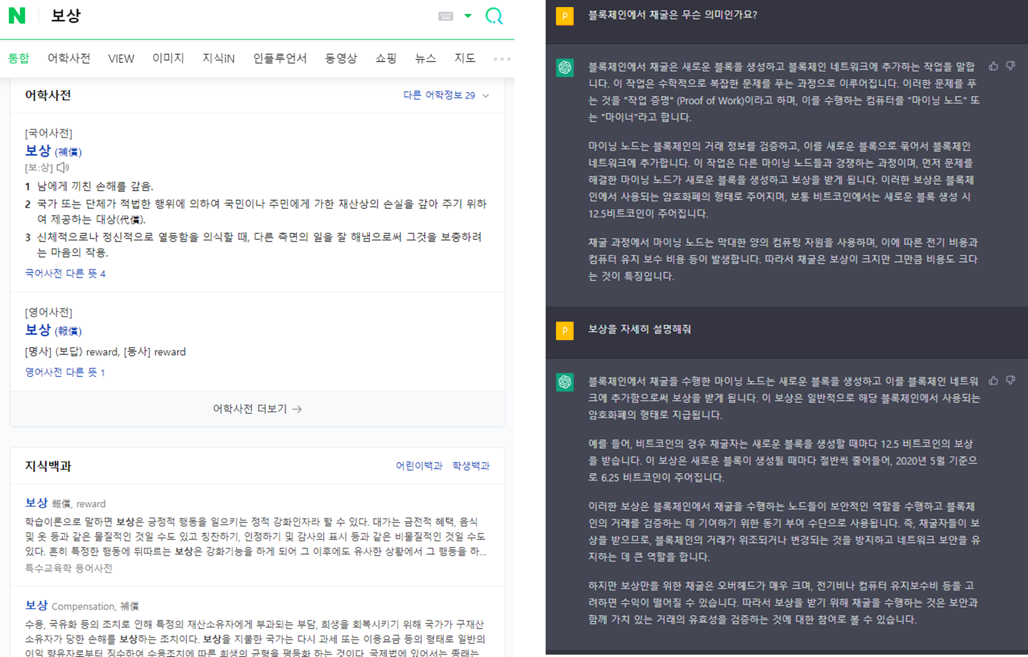Thumbs down the second ChatGPT answer
This screenshot has width=1028, height=657.
pos(1011,381)
